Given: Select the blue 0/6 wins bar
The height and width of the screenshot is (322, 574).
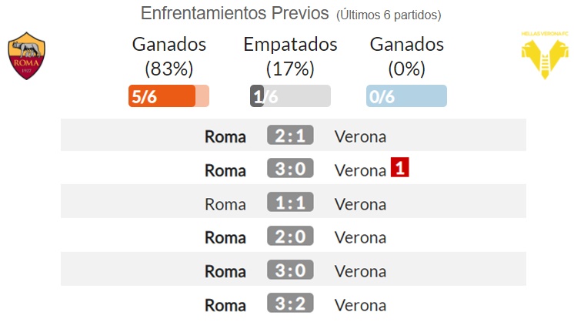Looking at the screenshot, I should point(406,96).
